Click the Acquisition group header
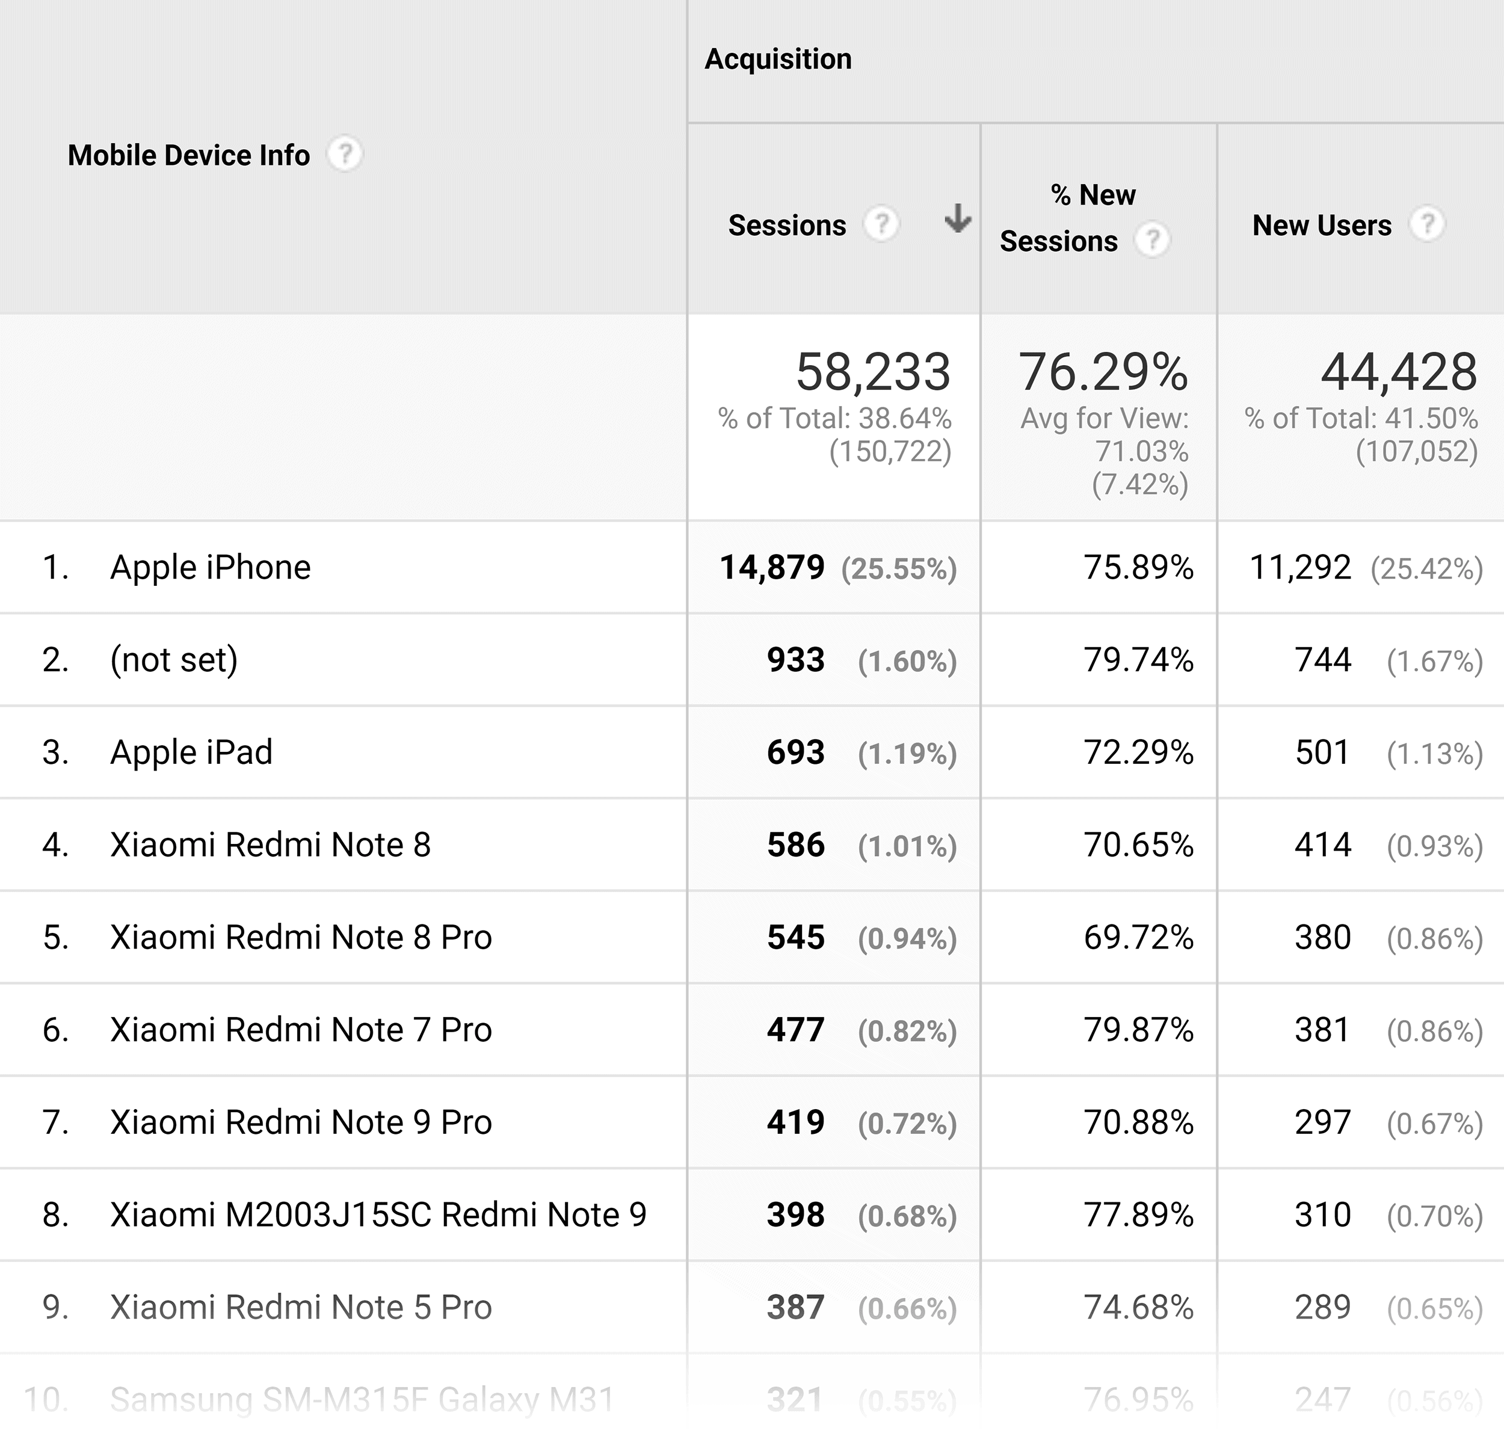The width and height of the screenshot is (1504, 1443). [x=778, y=59]
